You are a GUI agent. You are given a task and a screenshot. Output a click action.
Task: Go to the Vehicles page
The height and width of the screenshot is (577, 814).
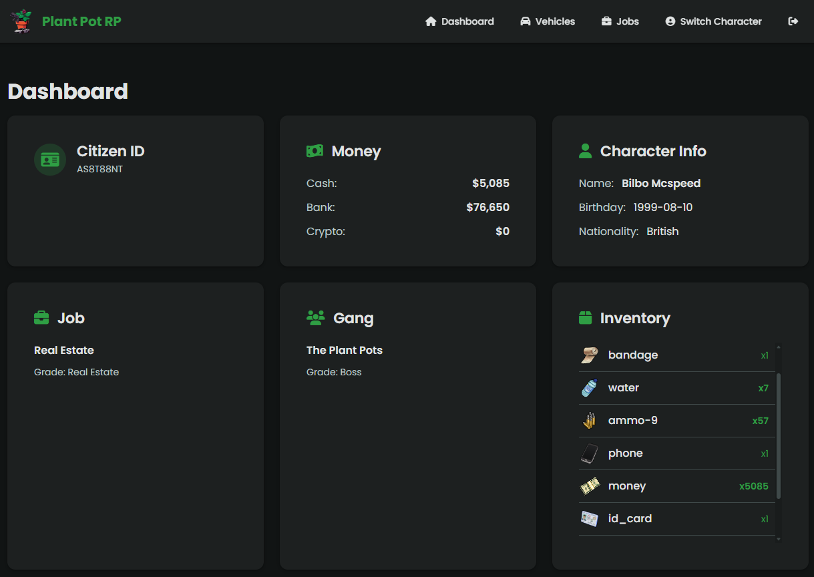pos(548,21)
